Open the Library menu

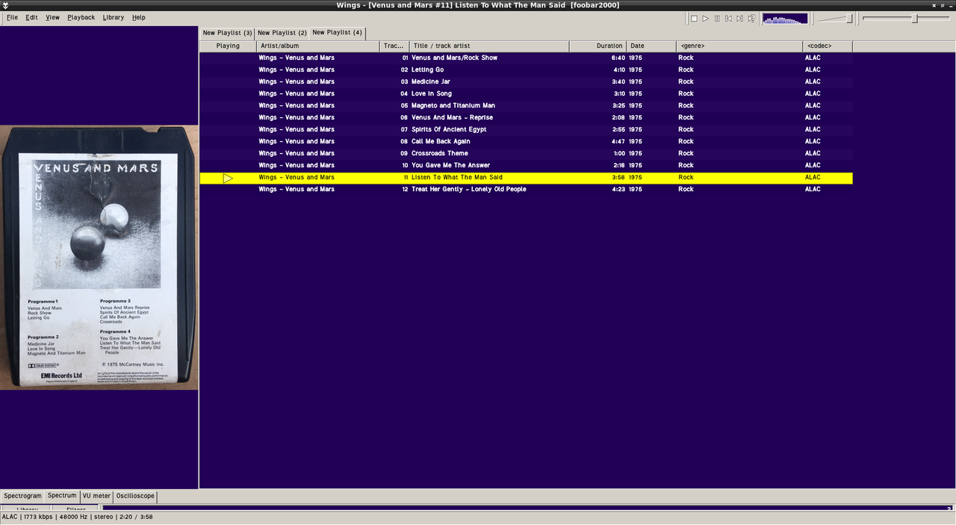[x=114, y=17]
